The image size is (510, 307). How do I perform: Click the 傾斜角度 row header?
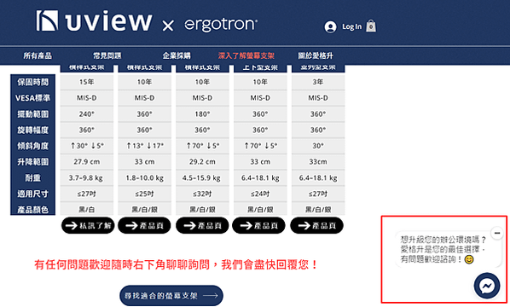coord(33,146)
